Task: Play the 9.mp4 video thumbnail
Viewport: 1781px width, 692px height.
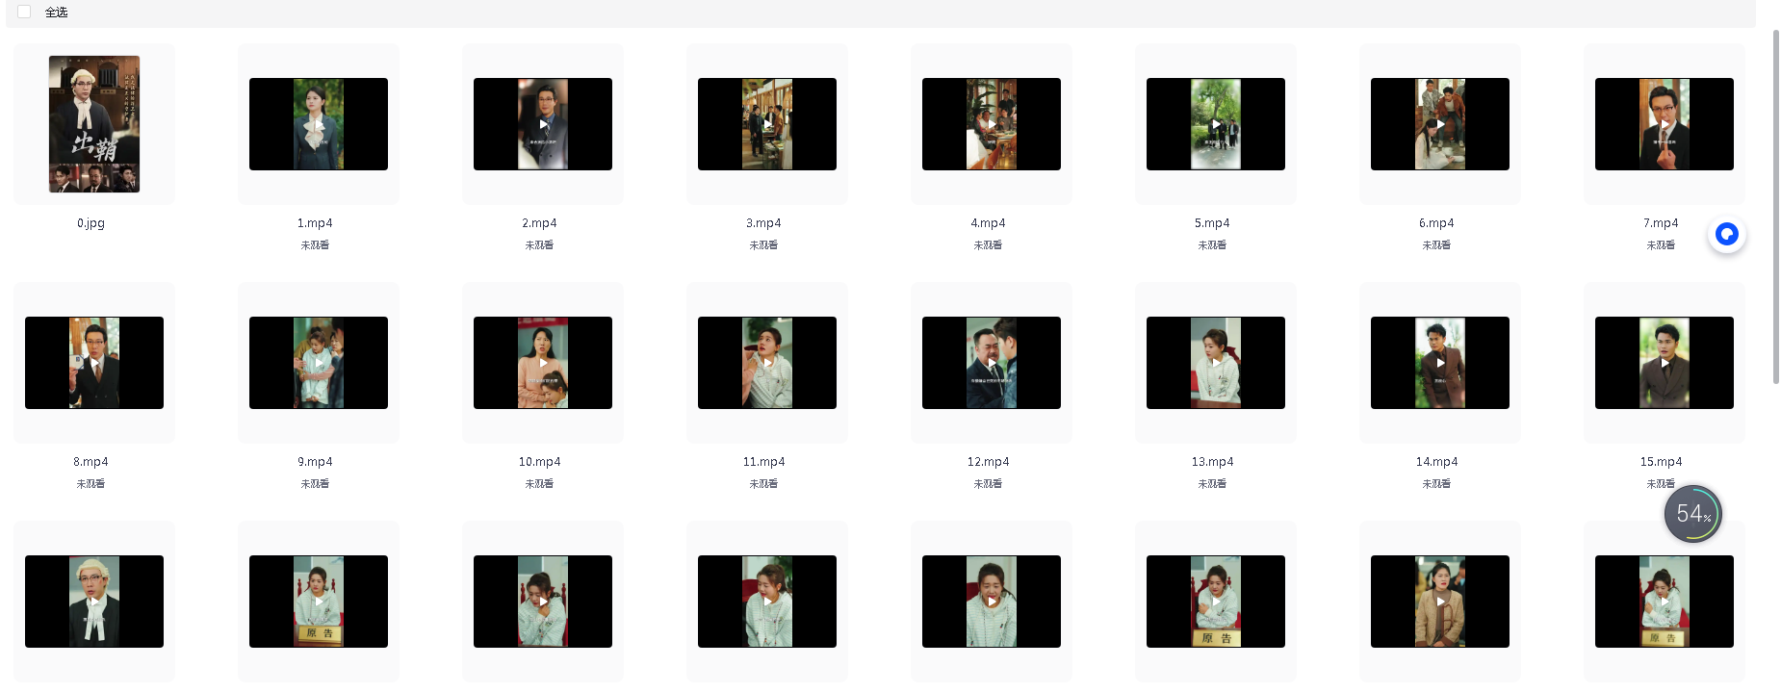Action: [319, 363]
